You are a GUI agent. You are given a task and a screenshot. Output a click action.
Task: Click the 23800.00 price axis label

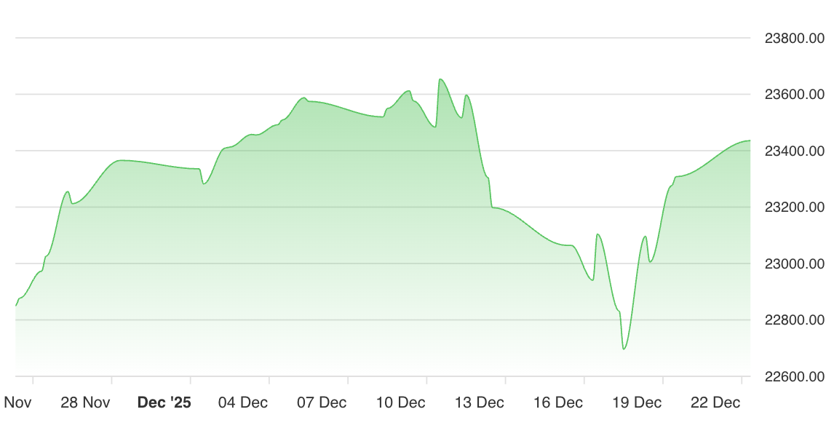point(794,39)
